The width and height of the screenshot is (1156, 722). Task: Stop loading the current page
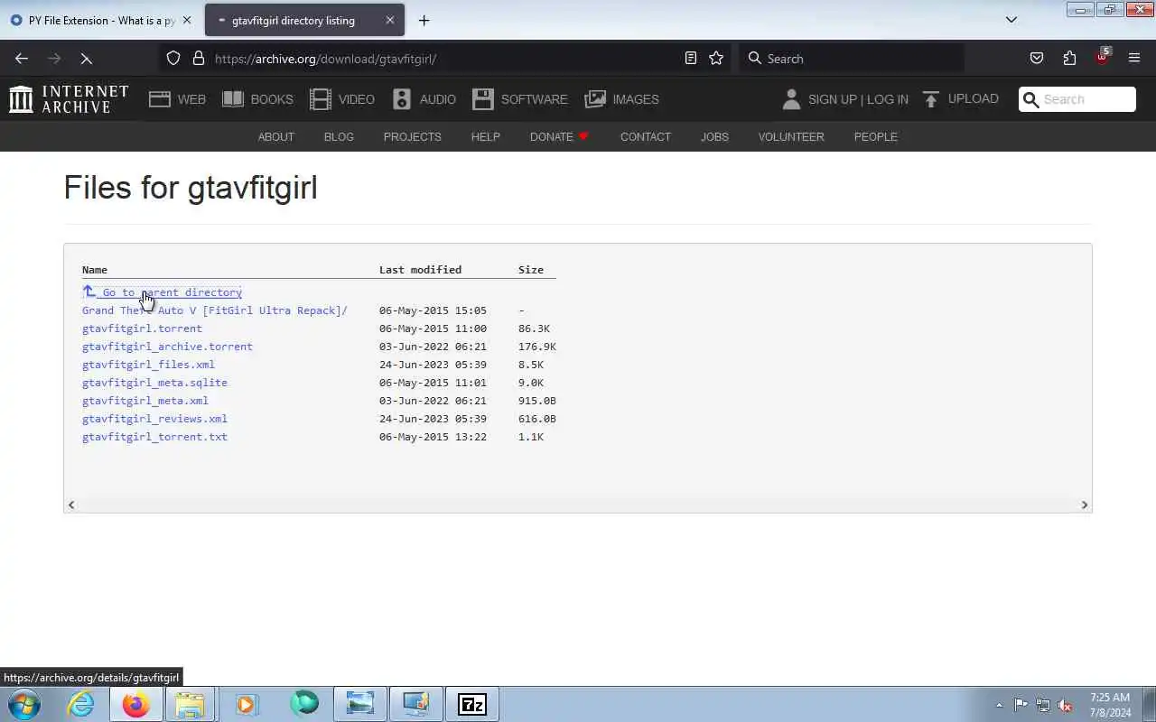[87, 59]
